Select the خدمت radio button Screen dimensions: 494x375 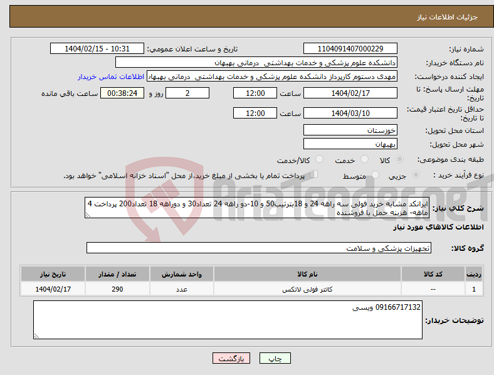pyautogui.click(x=364, y=159)
